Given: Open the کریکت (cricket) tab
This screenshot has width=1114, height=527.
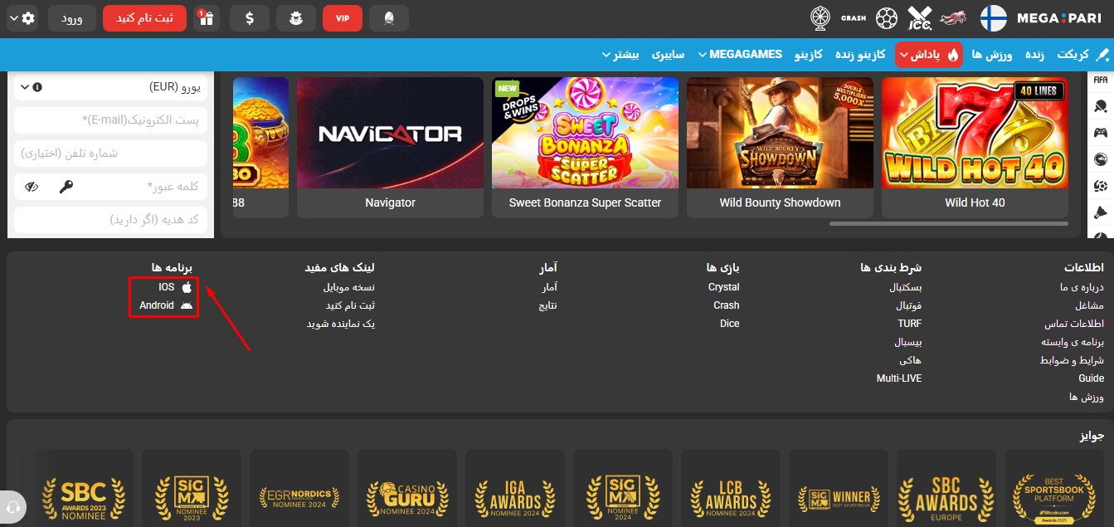Looking at the screenshot, I should (1082, 55).
